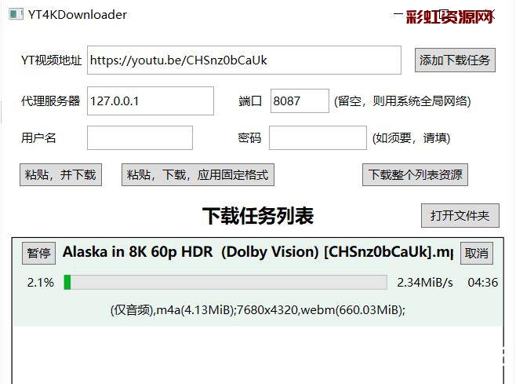Image resolution: width=516 pixels, height=384 pixels.
Task: Click the 下载任务列表 heading
Action: pos(258,216)
